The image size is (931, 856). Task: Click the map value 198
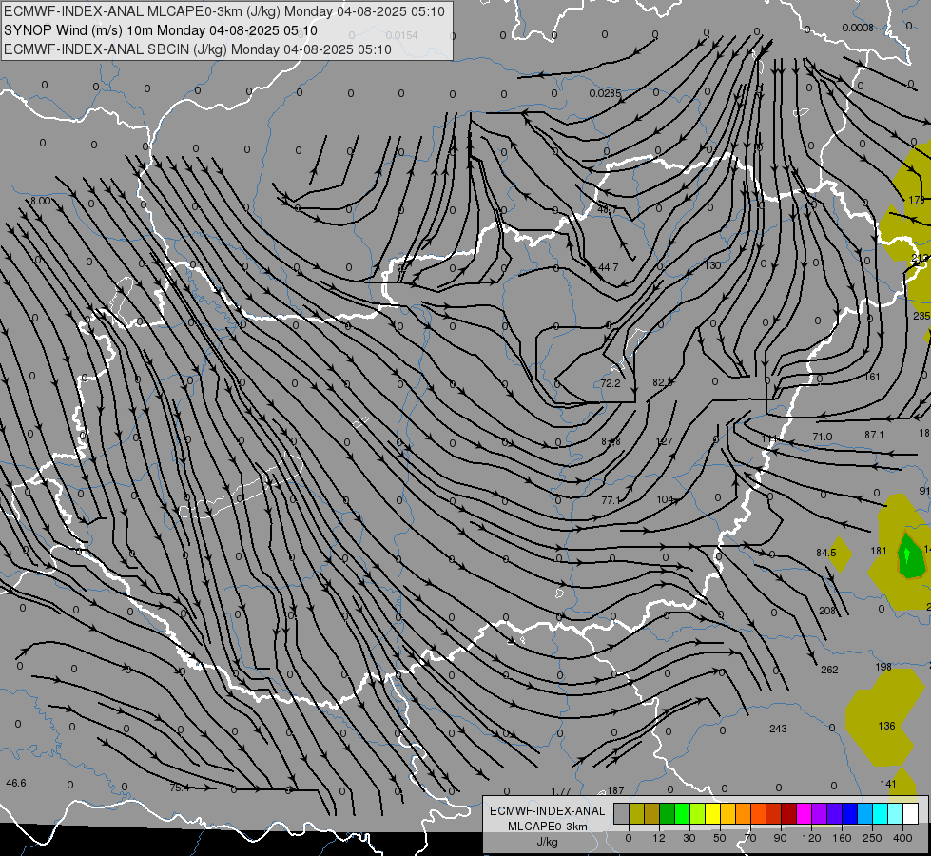[x=883, y=667]
